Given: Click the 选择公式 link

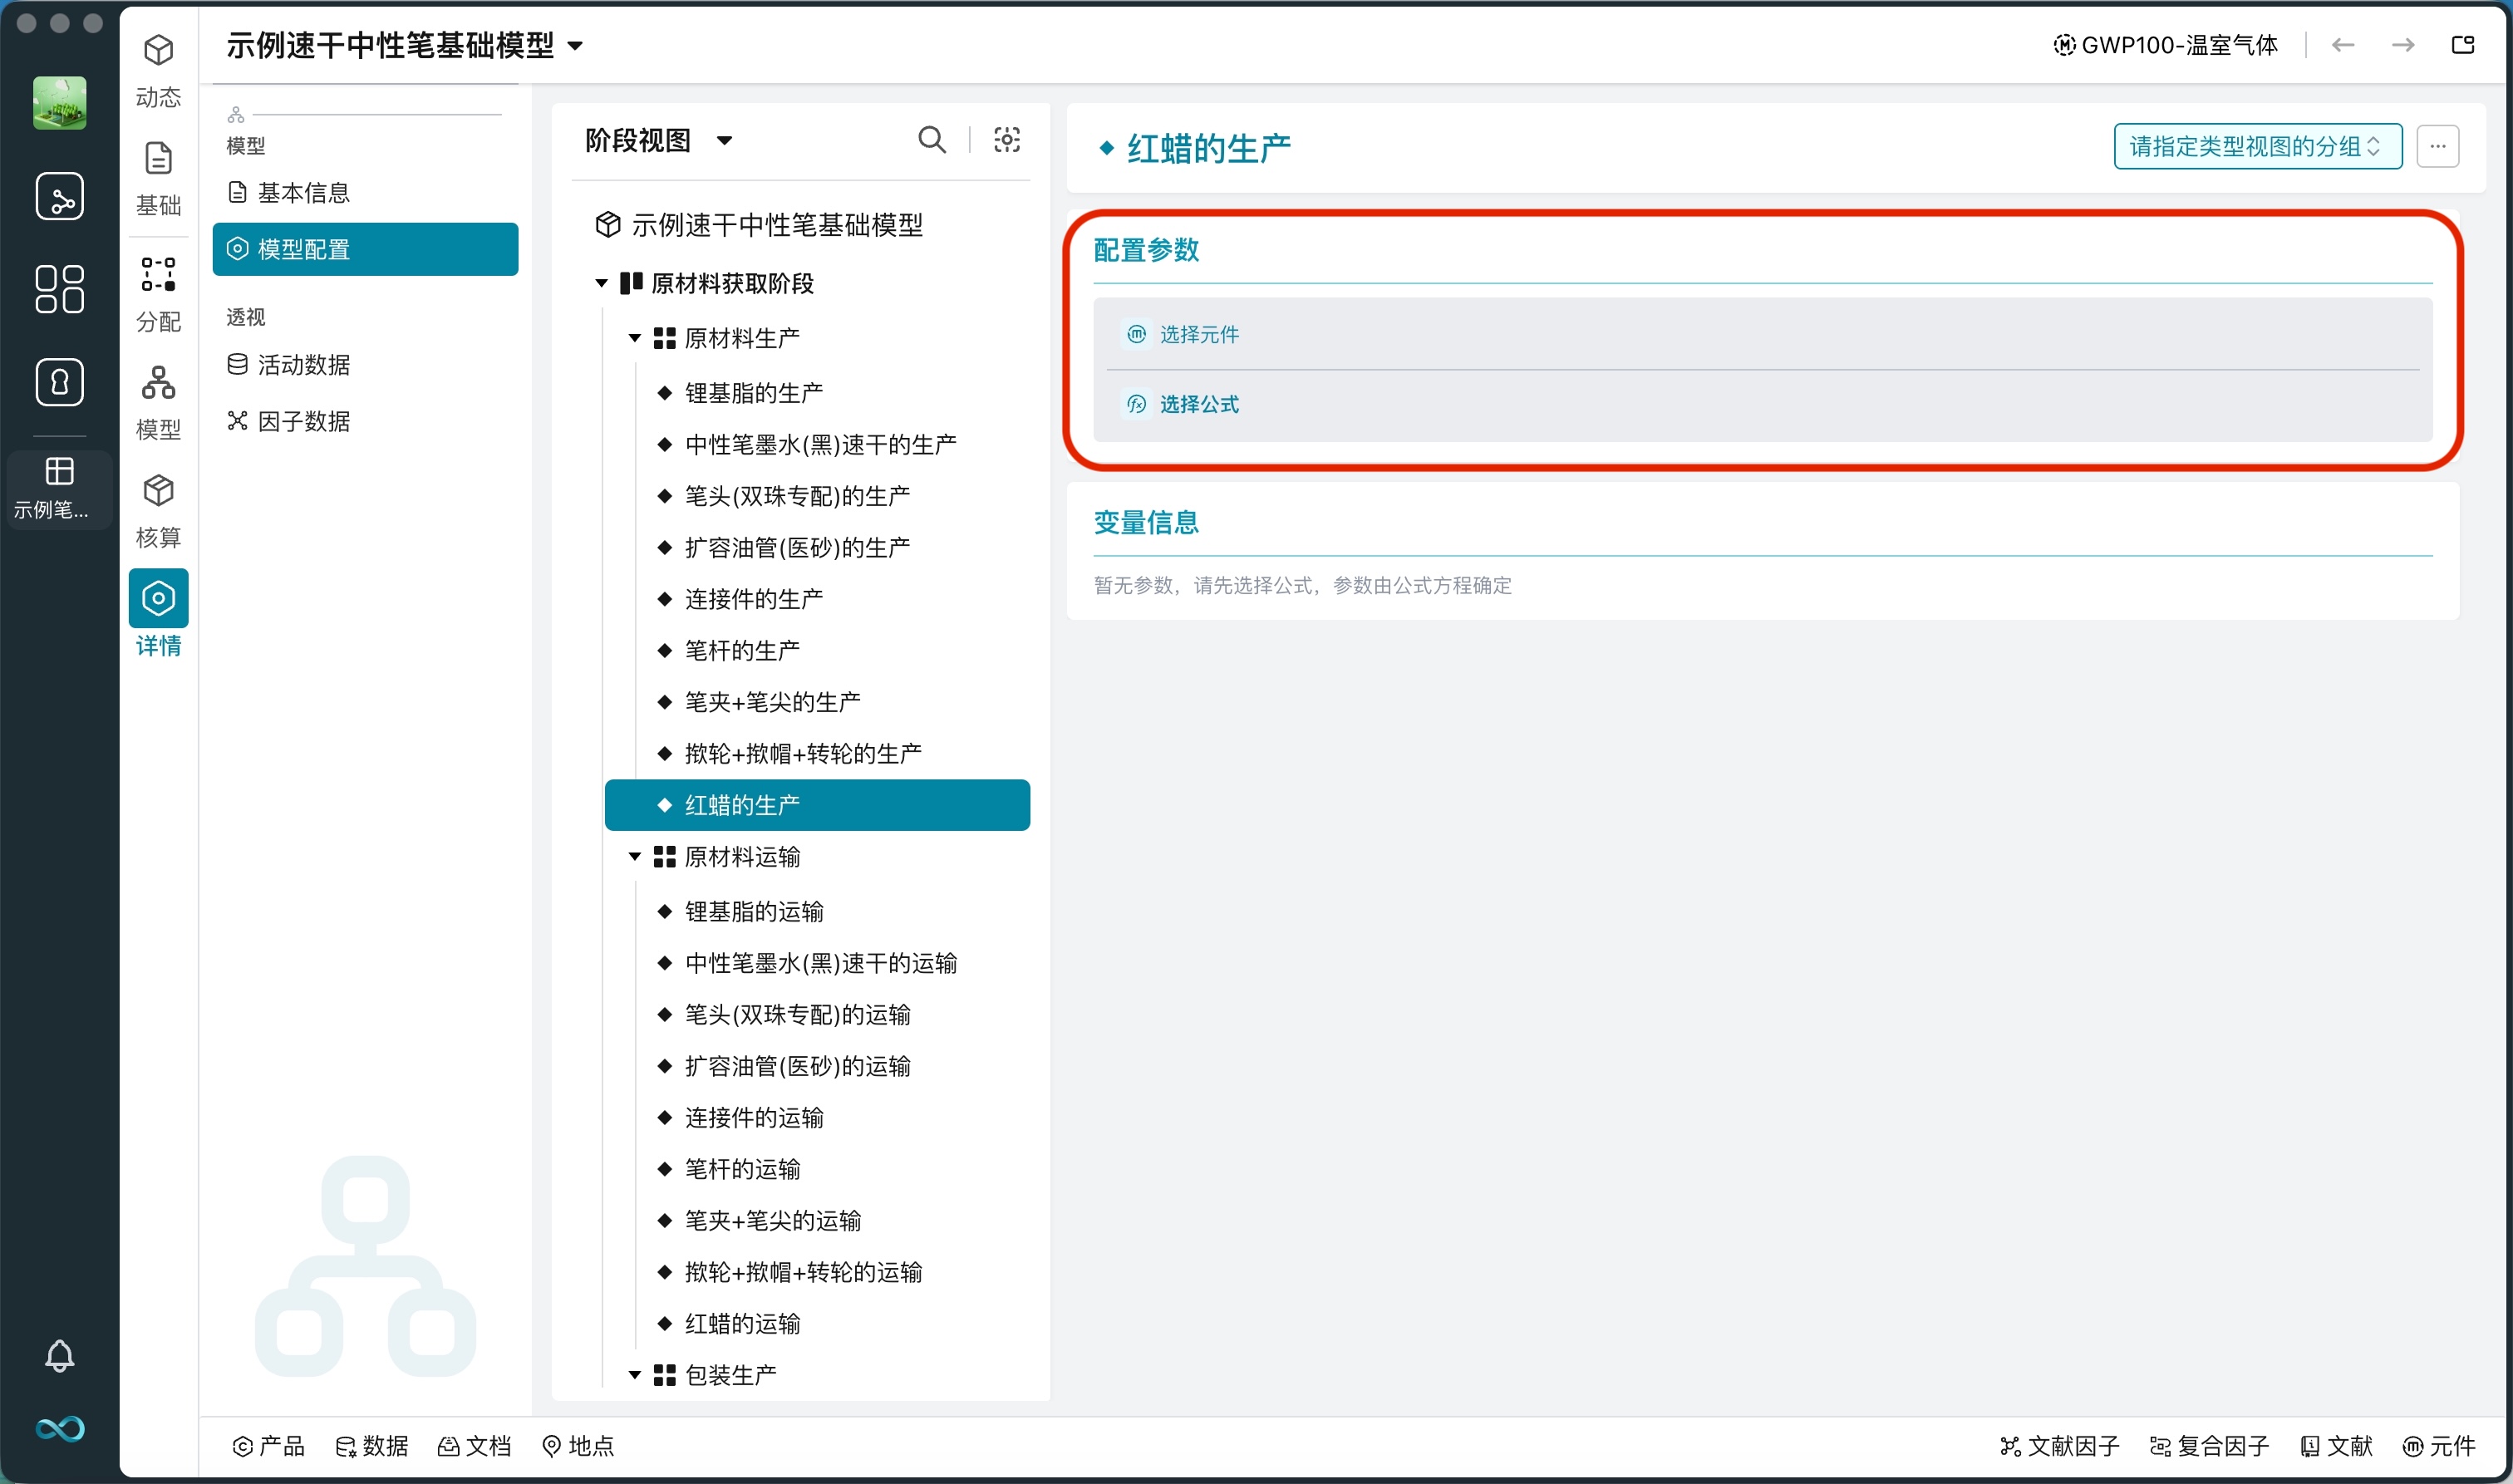Looking at the screenshot, I should click(x=1199, y=404).
